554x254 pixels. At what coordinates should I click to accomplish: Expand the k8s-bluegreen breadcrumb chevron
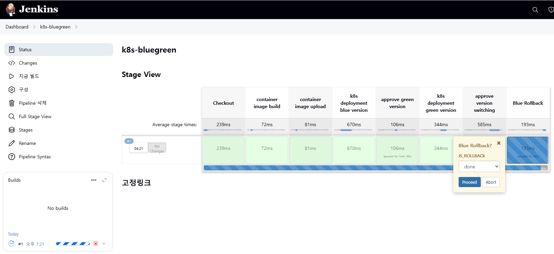coord(76,27)
